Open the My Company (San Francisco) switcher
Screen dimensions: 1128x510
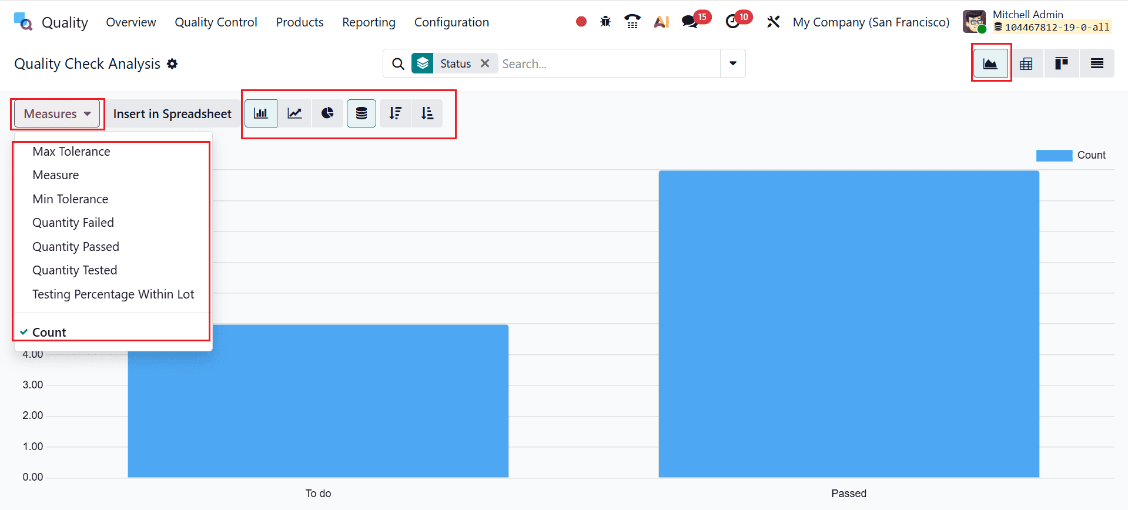click(x=871, y=22)
